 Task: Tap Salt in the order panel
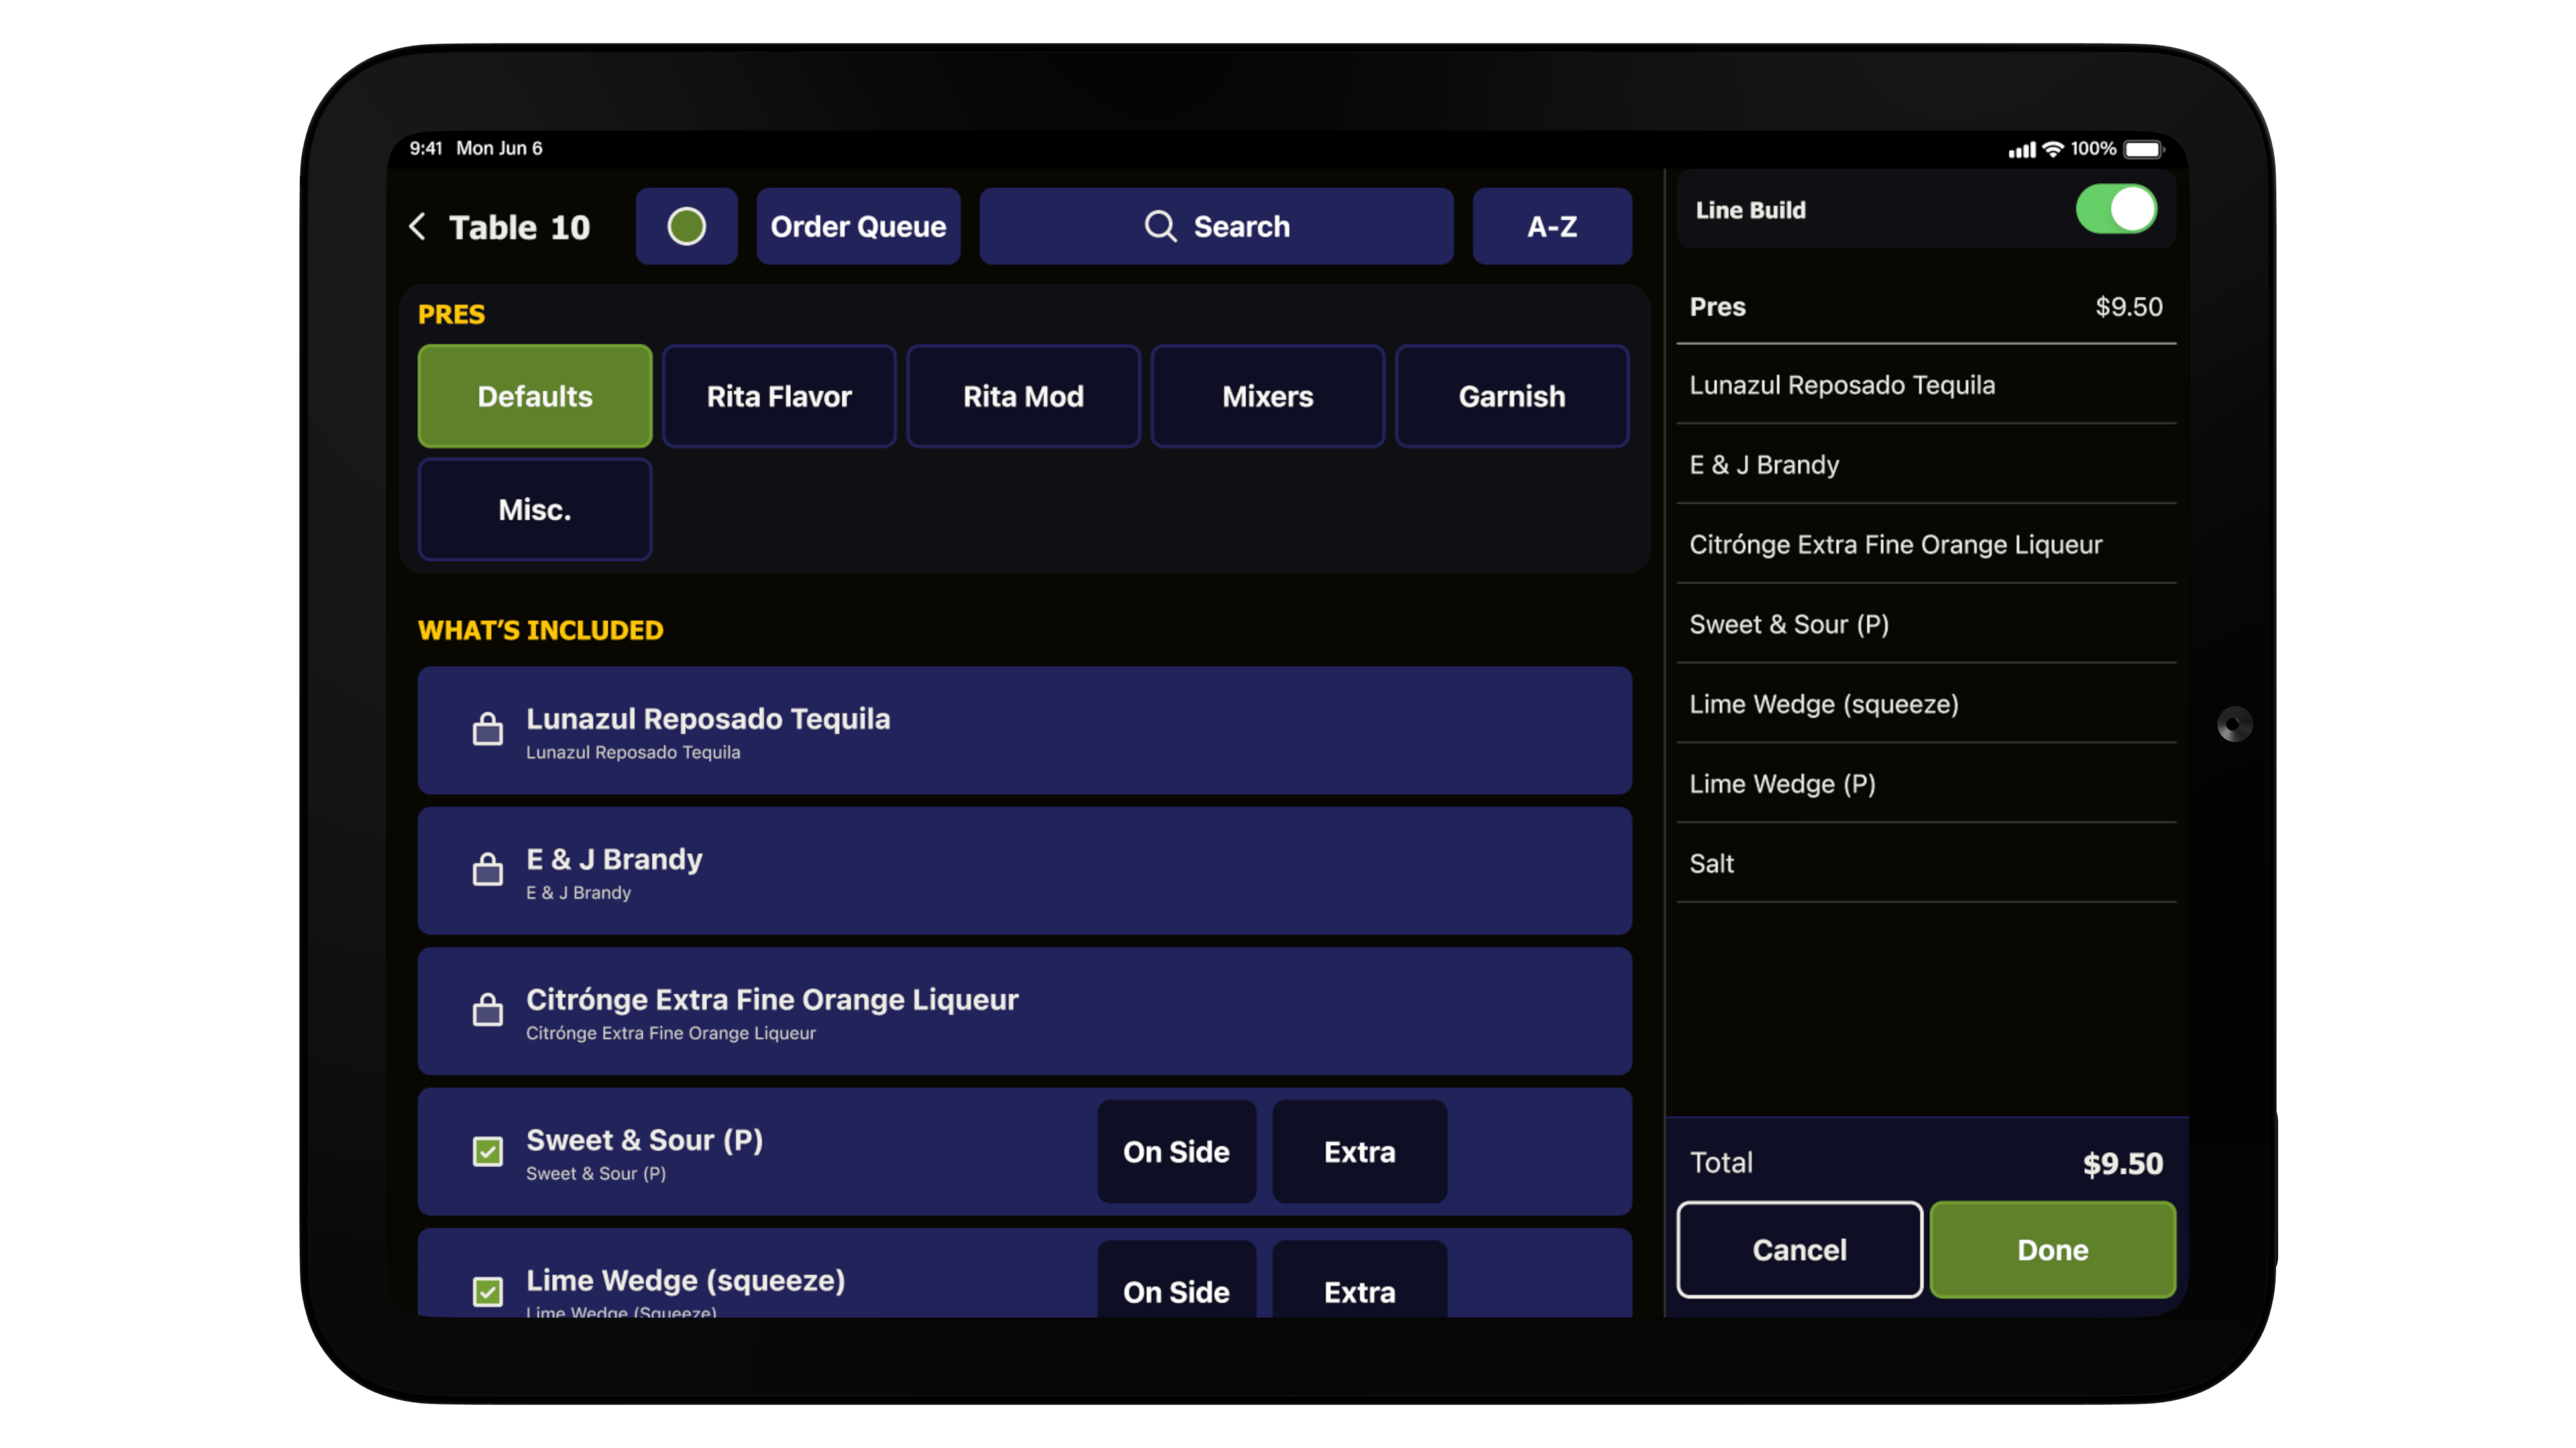pos(1926,863)
